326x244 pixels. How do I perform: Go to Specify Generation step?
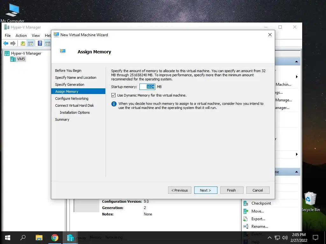70,85
